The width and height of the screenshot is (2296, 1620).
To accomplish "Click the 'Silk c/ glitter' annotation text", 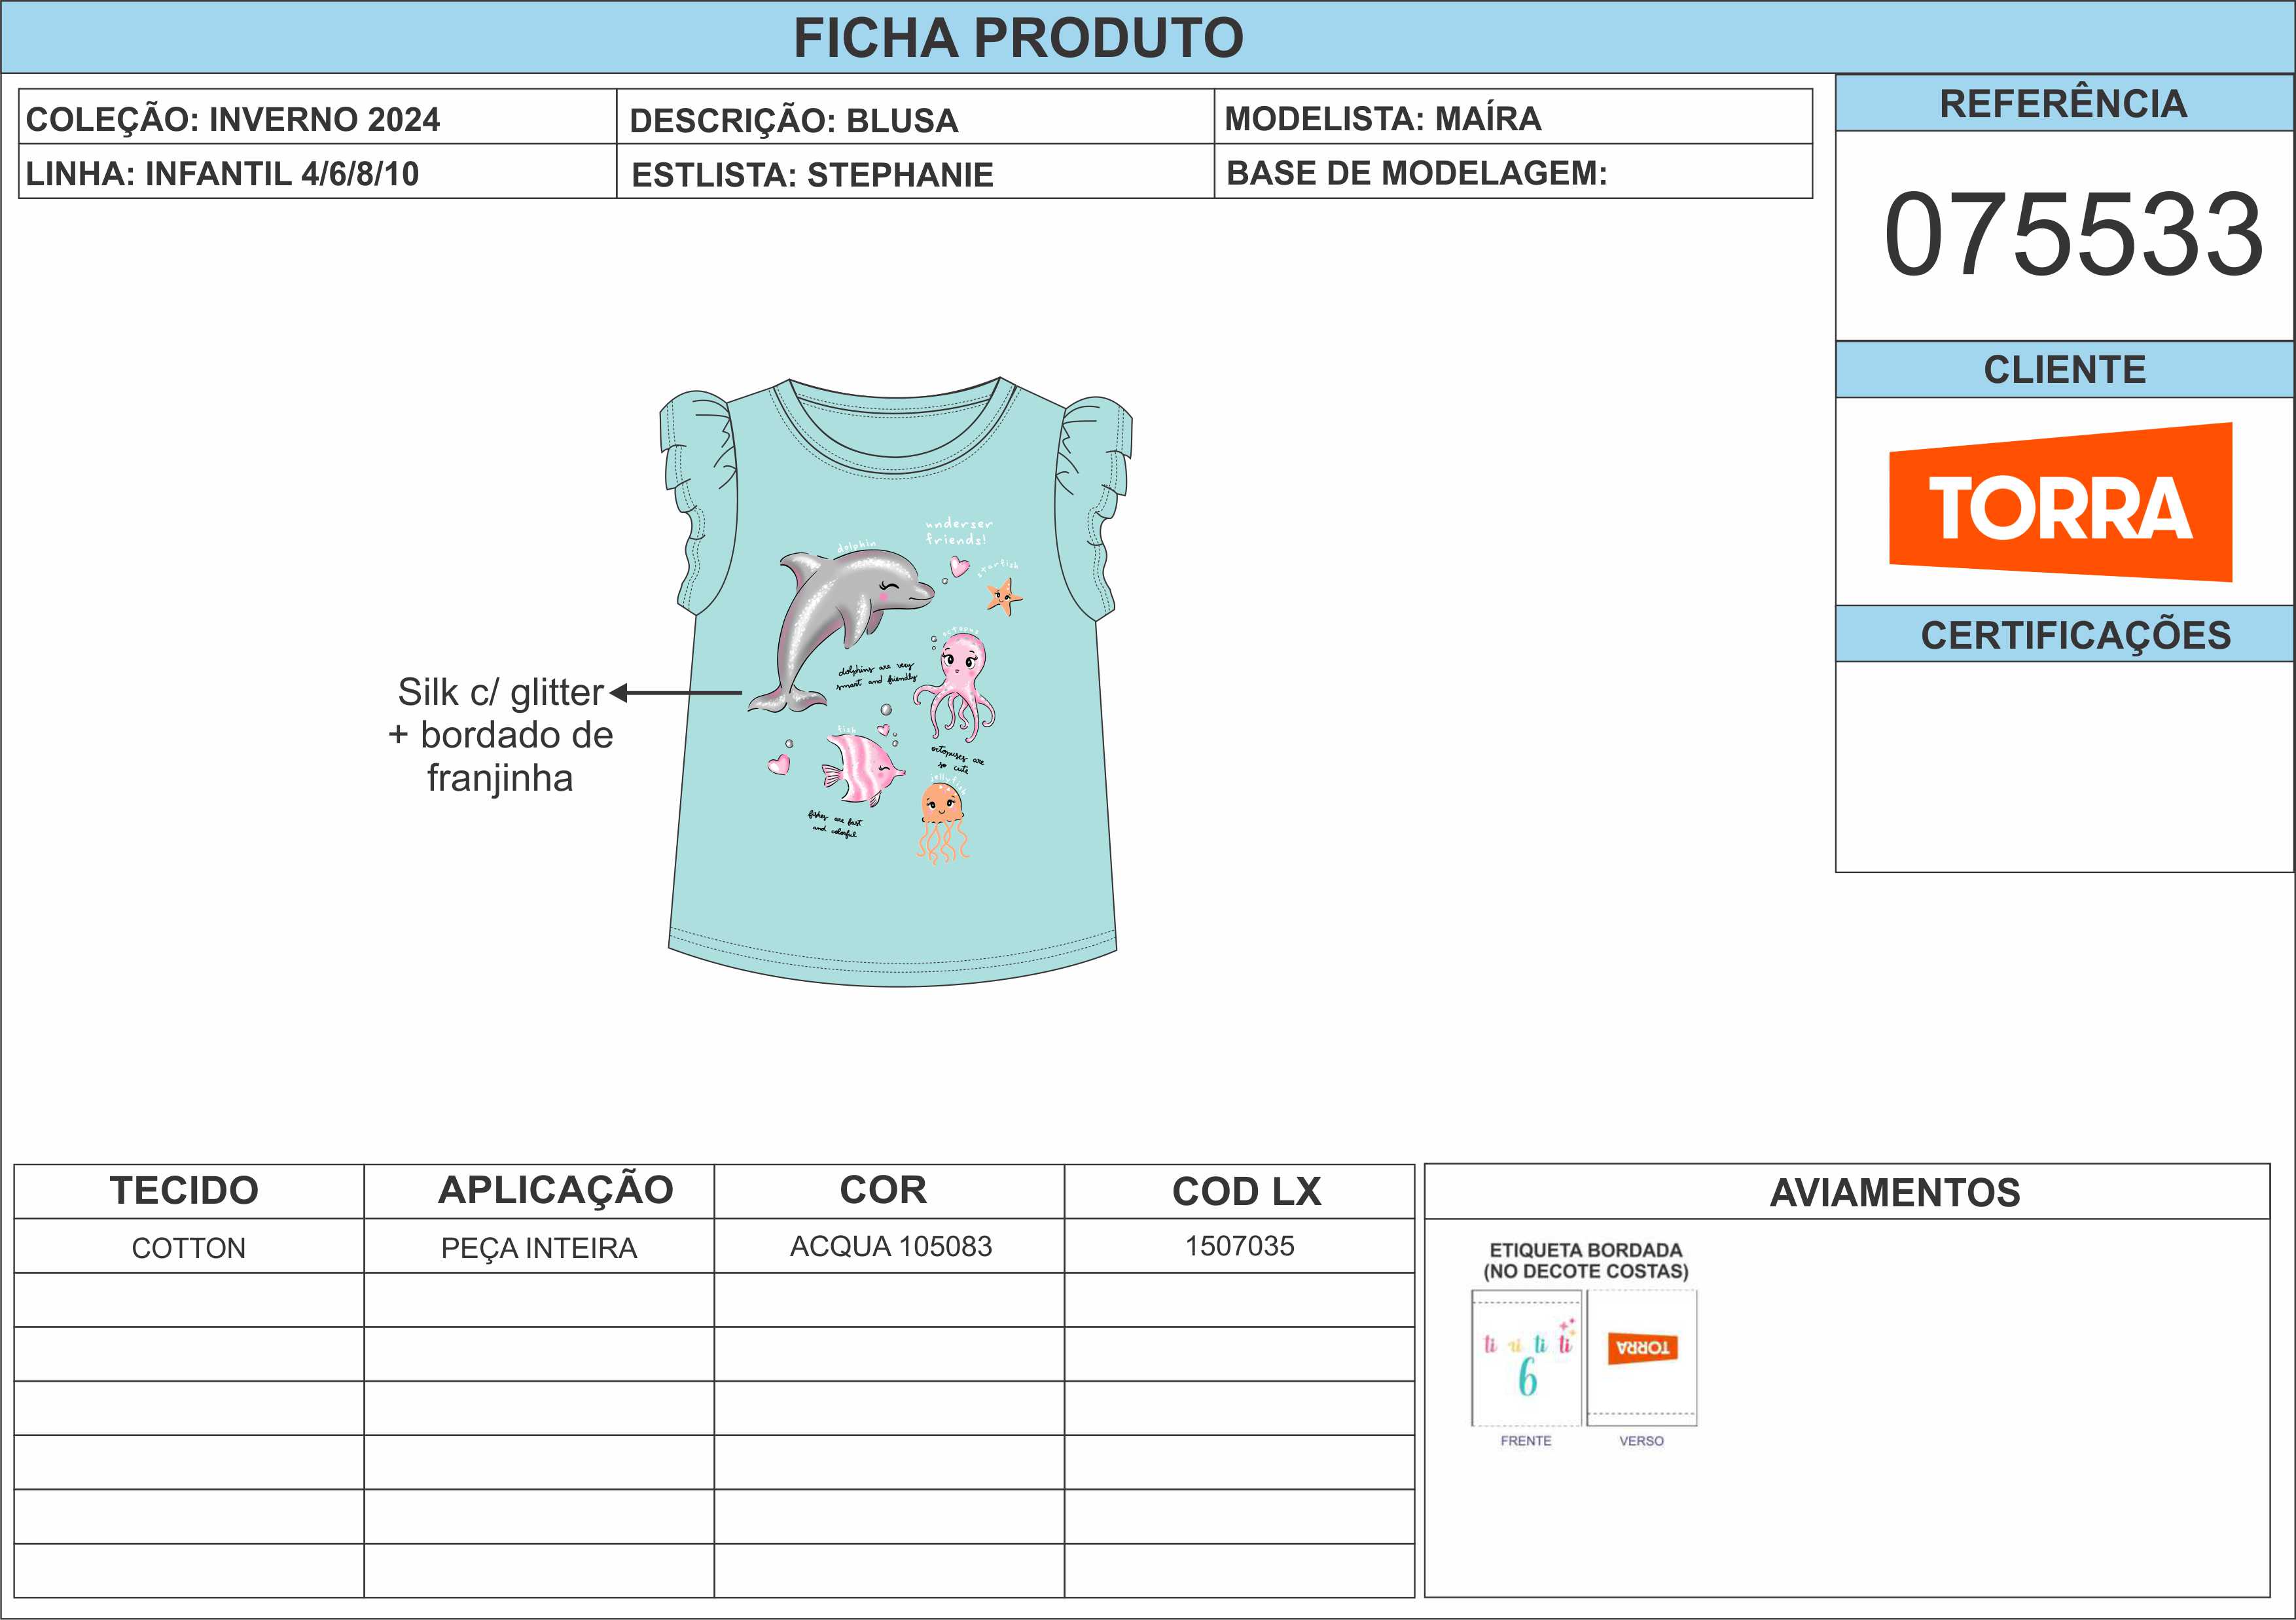I will coord(500,692).
